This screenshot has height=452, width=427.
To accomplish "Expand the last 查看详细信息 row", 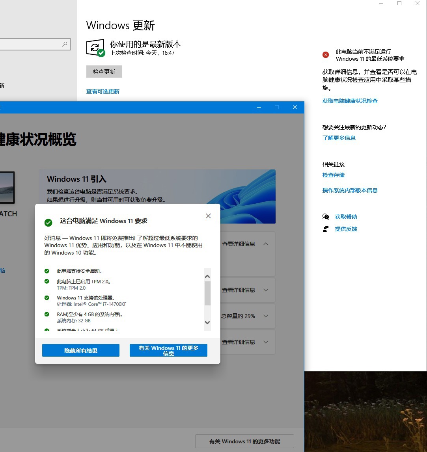I will click(x=266, y=342).
